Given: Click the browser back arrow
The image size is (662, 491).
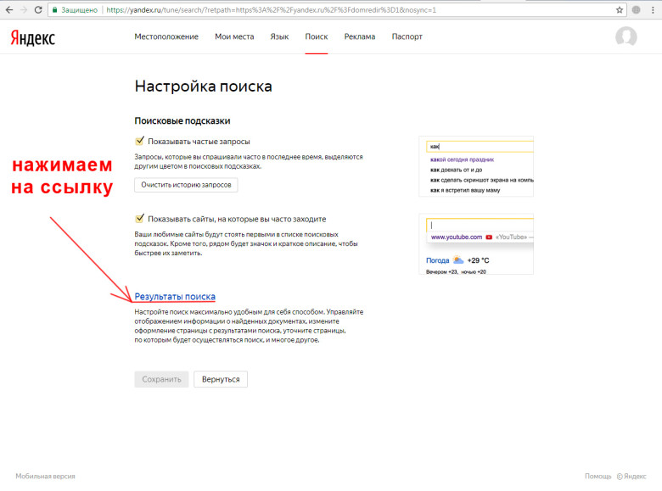Looking at the screenshot, I should click(x=8, y=9).
